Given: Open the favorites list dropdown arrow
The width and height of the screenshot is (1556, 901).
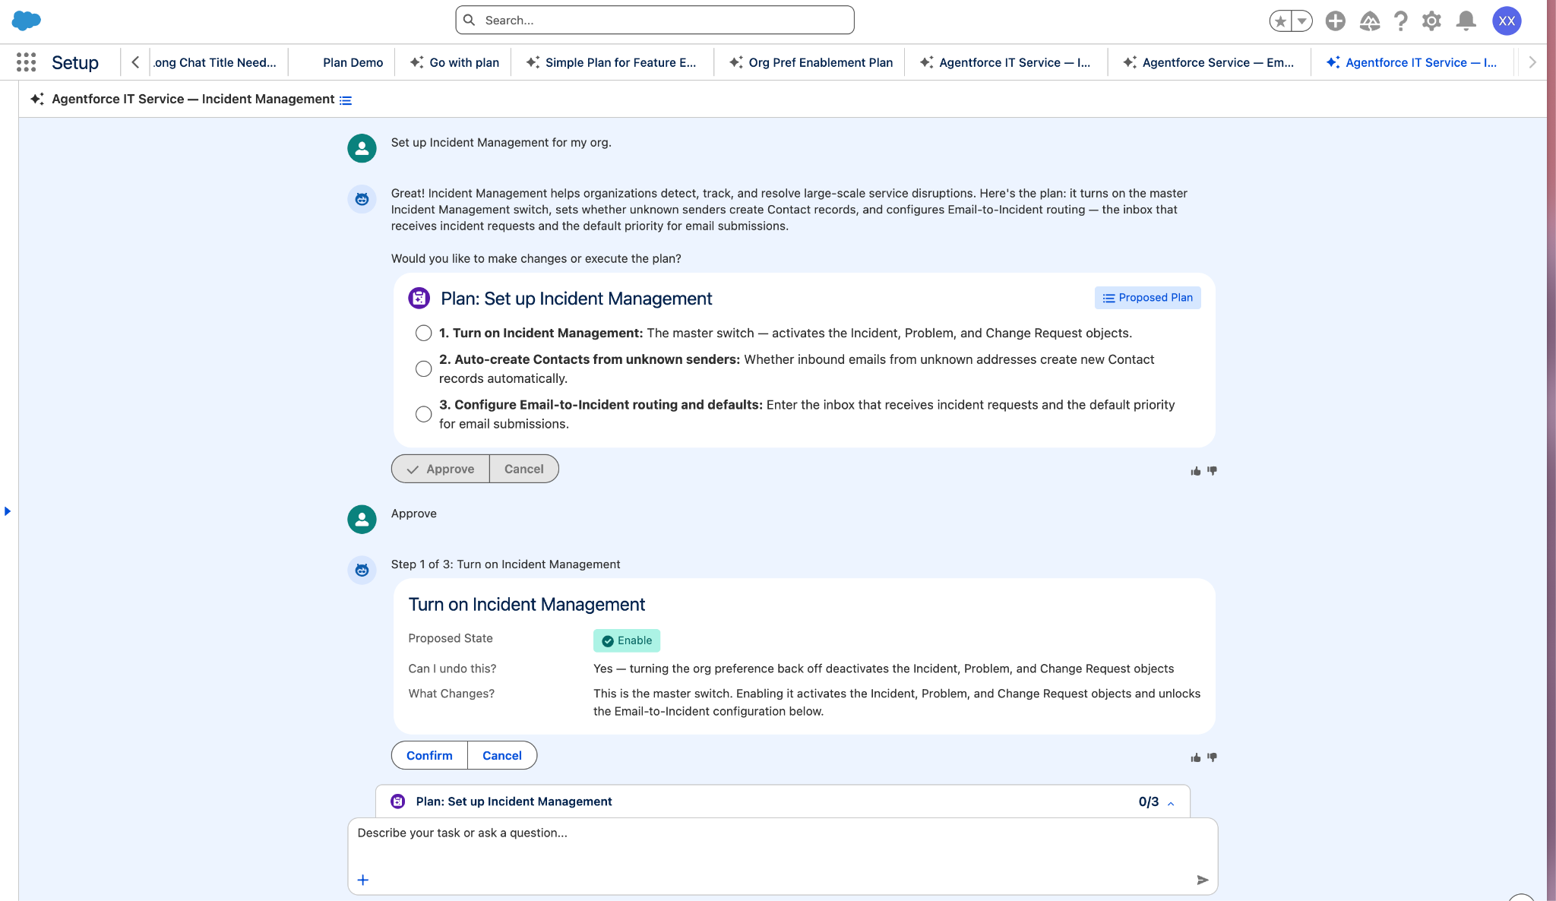Looking at the screenshot, I should point(1302,21).
